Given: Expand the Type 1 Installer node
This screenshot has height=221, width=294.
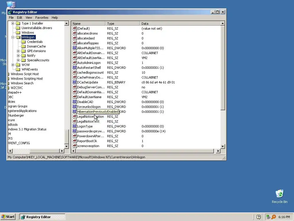Looking at the screenshot, I should pos(13,23).
